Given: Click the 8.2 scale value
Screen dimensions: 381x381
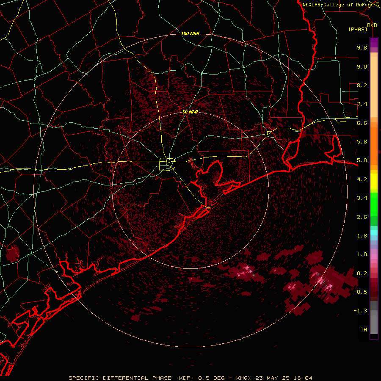Looking at the screenshot, I should pos(362,85).
